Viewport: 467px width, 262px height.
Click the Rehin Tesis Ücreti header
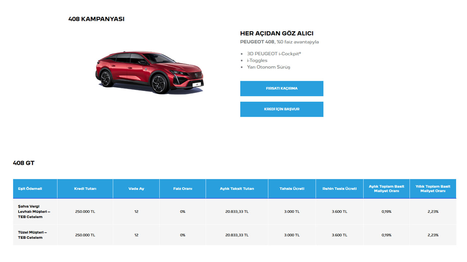[339, 188]
